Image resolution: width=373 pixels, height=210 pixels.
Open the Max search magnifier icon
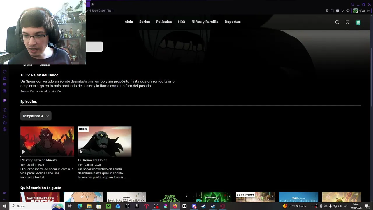(x=337, y=22)
